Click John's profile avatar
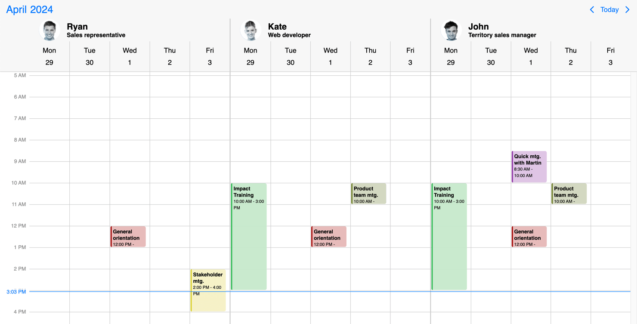Viewport: 637px width, 324px height. pyautogui.click(x=451, y=30)
